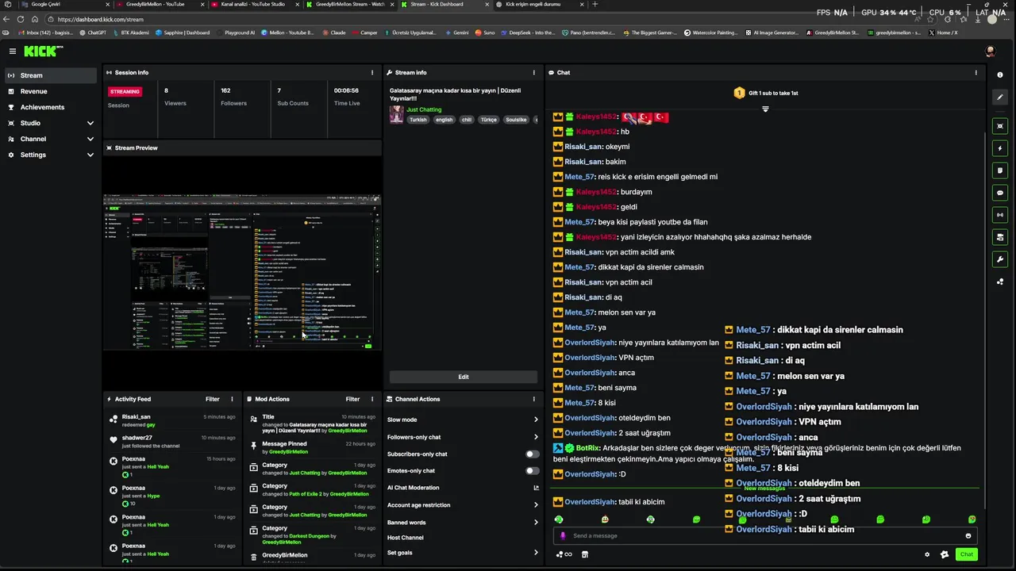Open Set goals options arrow
The height and width of the screenshot is (571, 1016).
pos(536,553)
